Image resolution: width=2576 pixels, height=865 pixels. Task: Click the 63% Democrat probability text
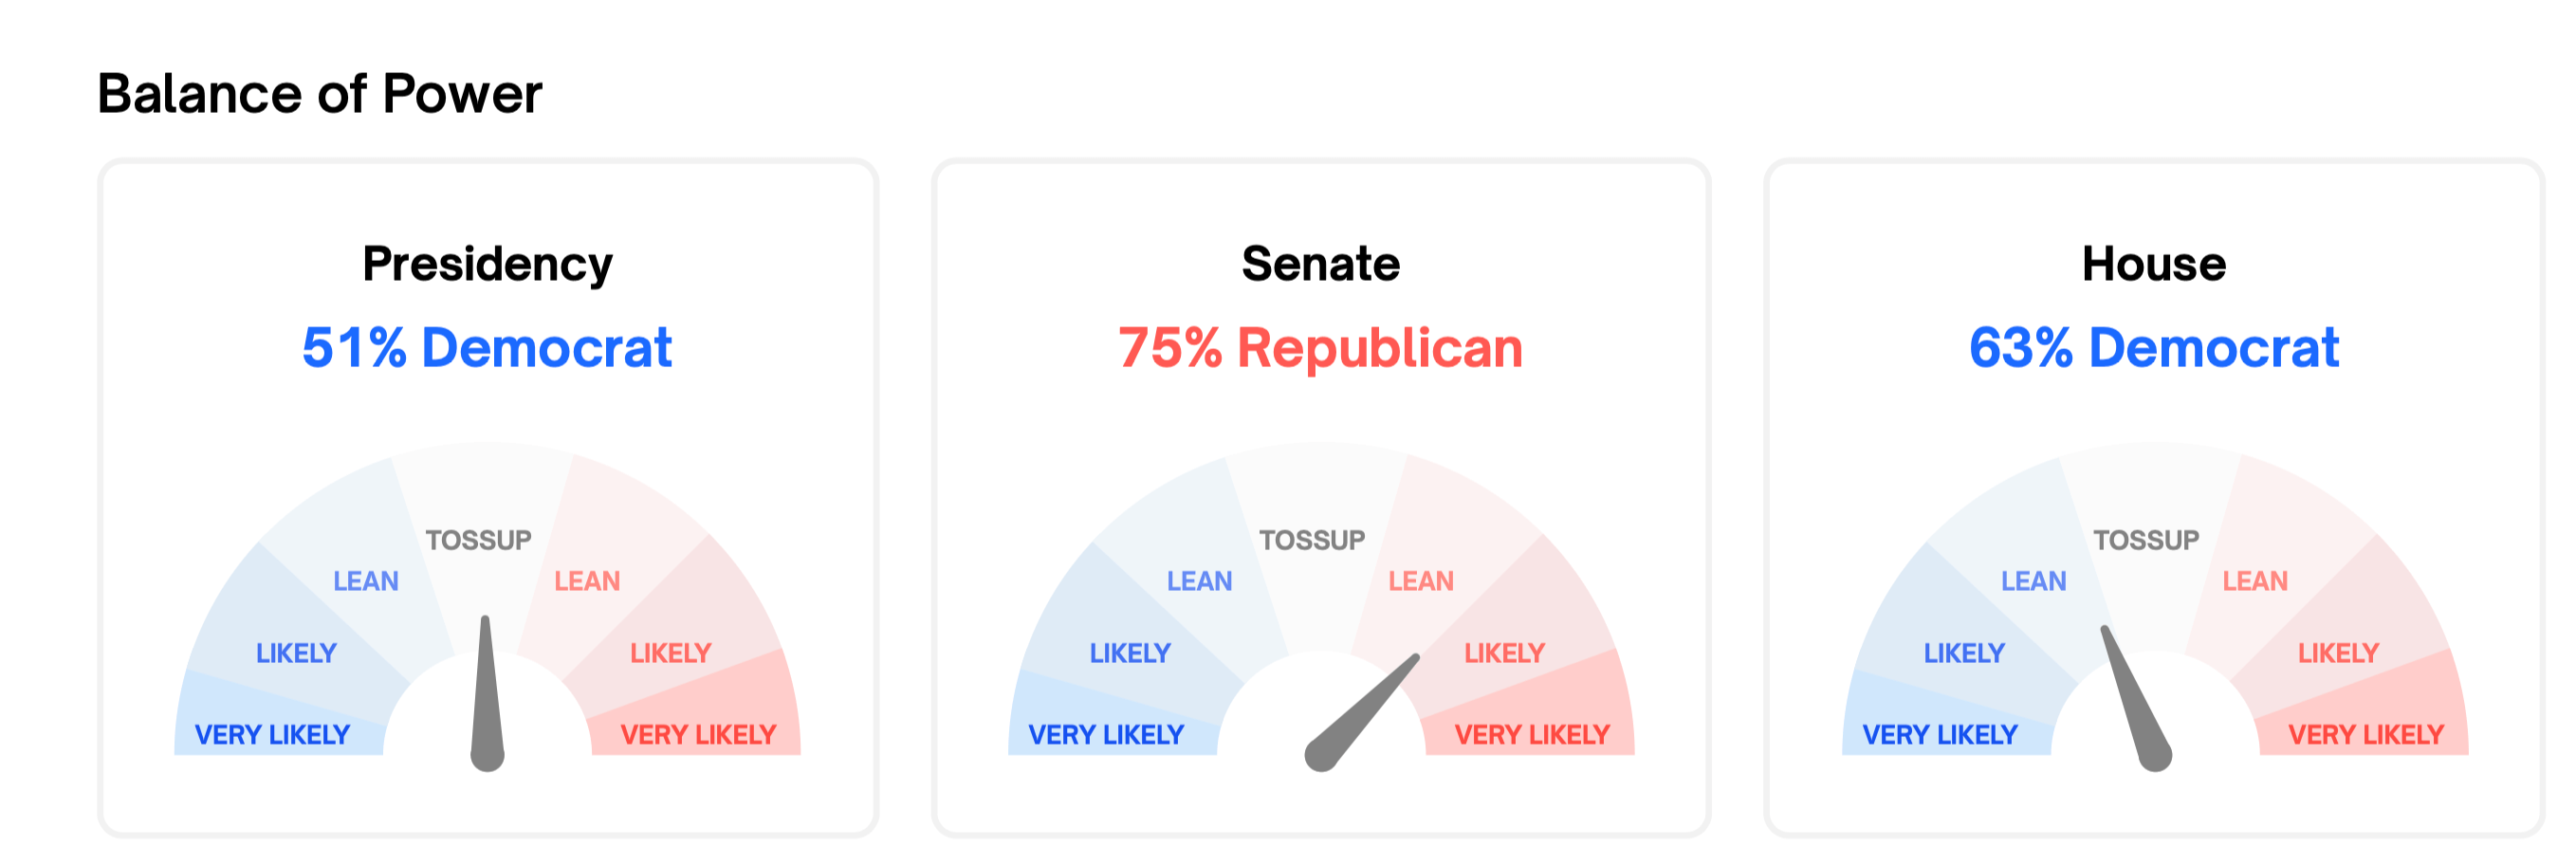pos(2154,347)
